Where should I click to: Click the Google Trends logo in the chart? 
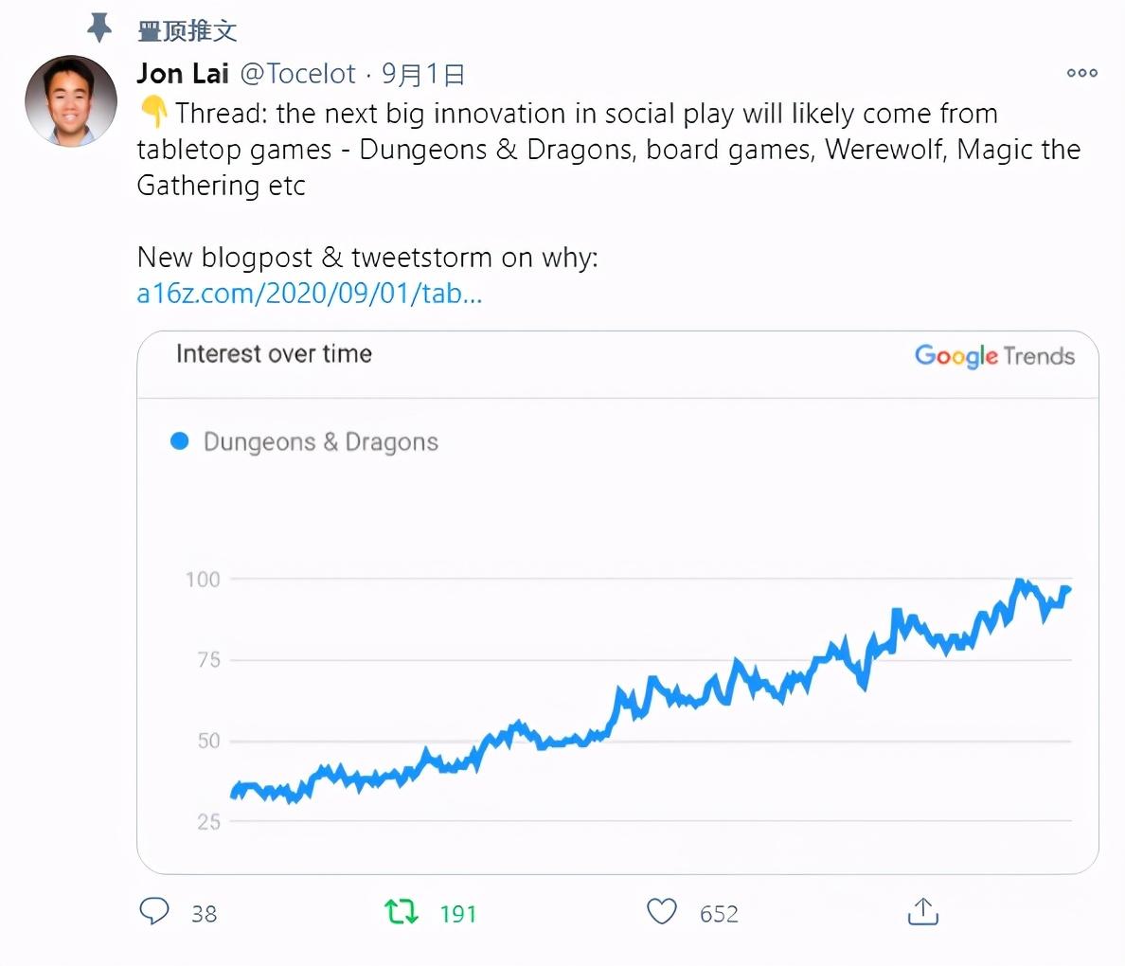click(994, 357)
